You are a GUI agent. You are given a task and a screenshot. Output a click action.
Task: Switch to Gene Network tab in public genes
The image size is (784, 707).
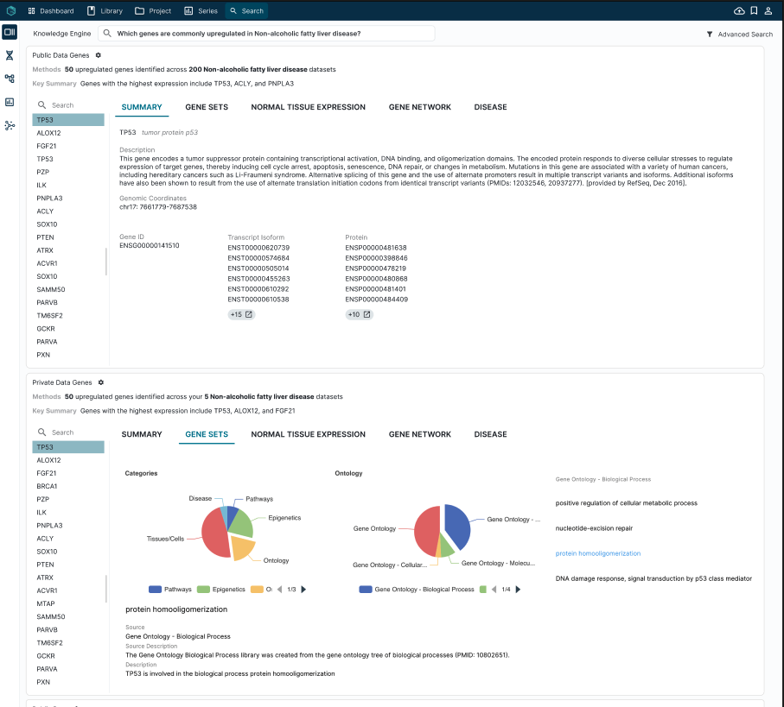click(x=419, y=107)
